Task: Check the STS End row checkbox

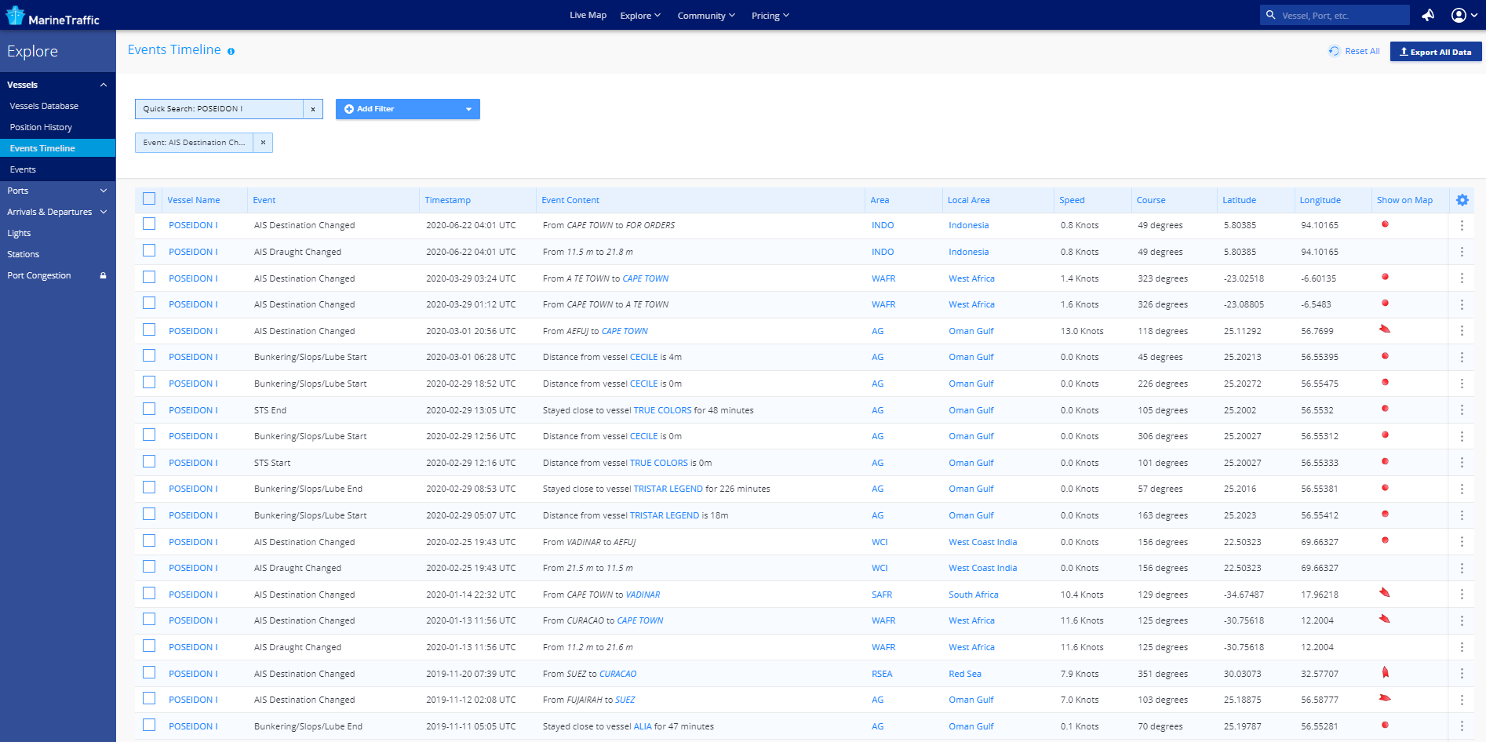Action: (149, 409)
